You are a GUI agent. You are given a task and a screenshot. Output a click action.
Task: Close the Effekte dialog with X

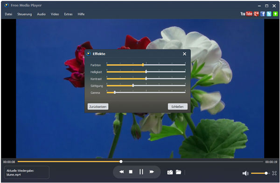coord(184,54)
